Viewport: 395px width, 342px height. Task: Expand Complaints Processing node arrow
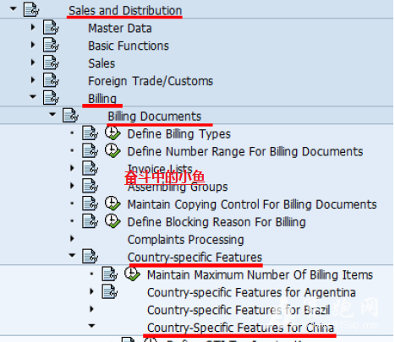[72, 238]
